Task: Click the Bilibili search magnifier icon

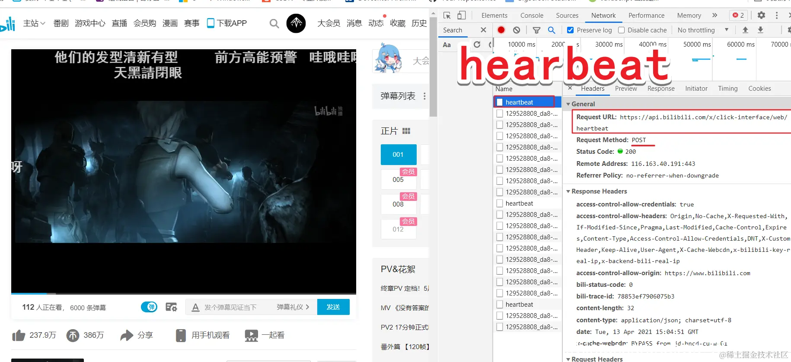Action: (274, 23)
